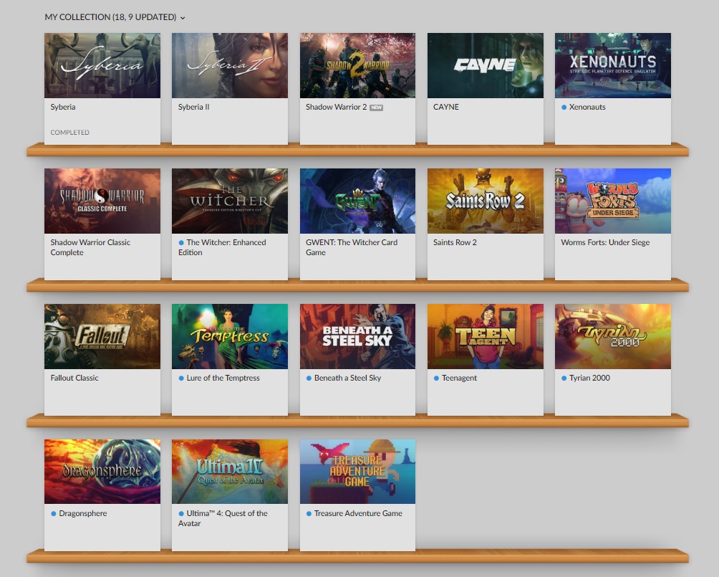The width and height of the screenshot is (719, 577).
Task: Click the update dot beside Tyrian 2000
Action: (564, 378)
